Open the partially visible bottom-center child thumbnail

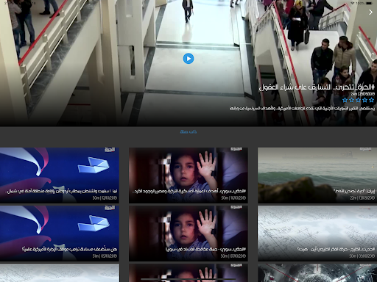point(188,272)
